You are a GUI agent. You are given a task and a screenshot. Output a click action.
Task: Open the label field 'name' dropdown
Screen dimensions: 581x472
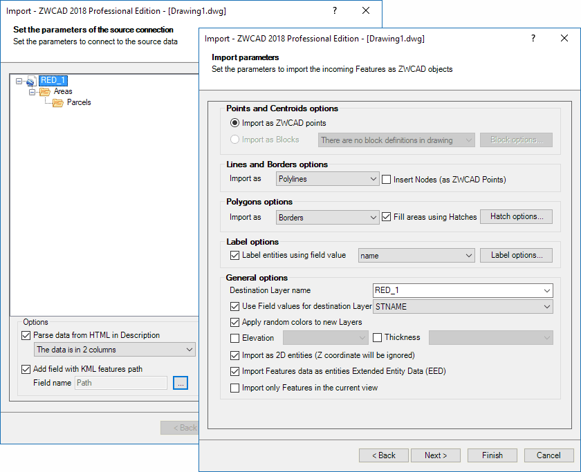(x=416, y=256)
